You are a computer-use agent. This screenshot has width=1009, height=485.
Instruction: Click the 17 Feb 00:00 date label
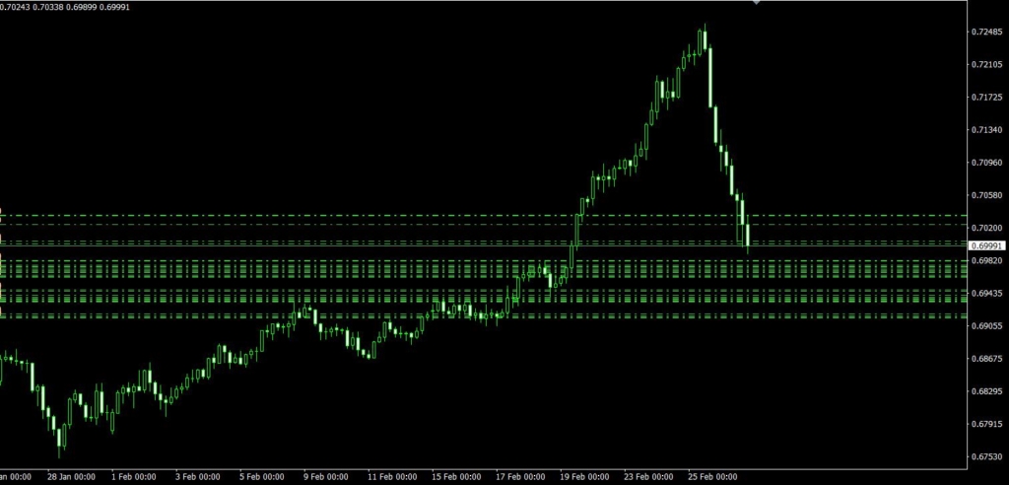point(520,477)
